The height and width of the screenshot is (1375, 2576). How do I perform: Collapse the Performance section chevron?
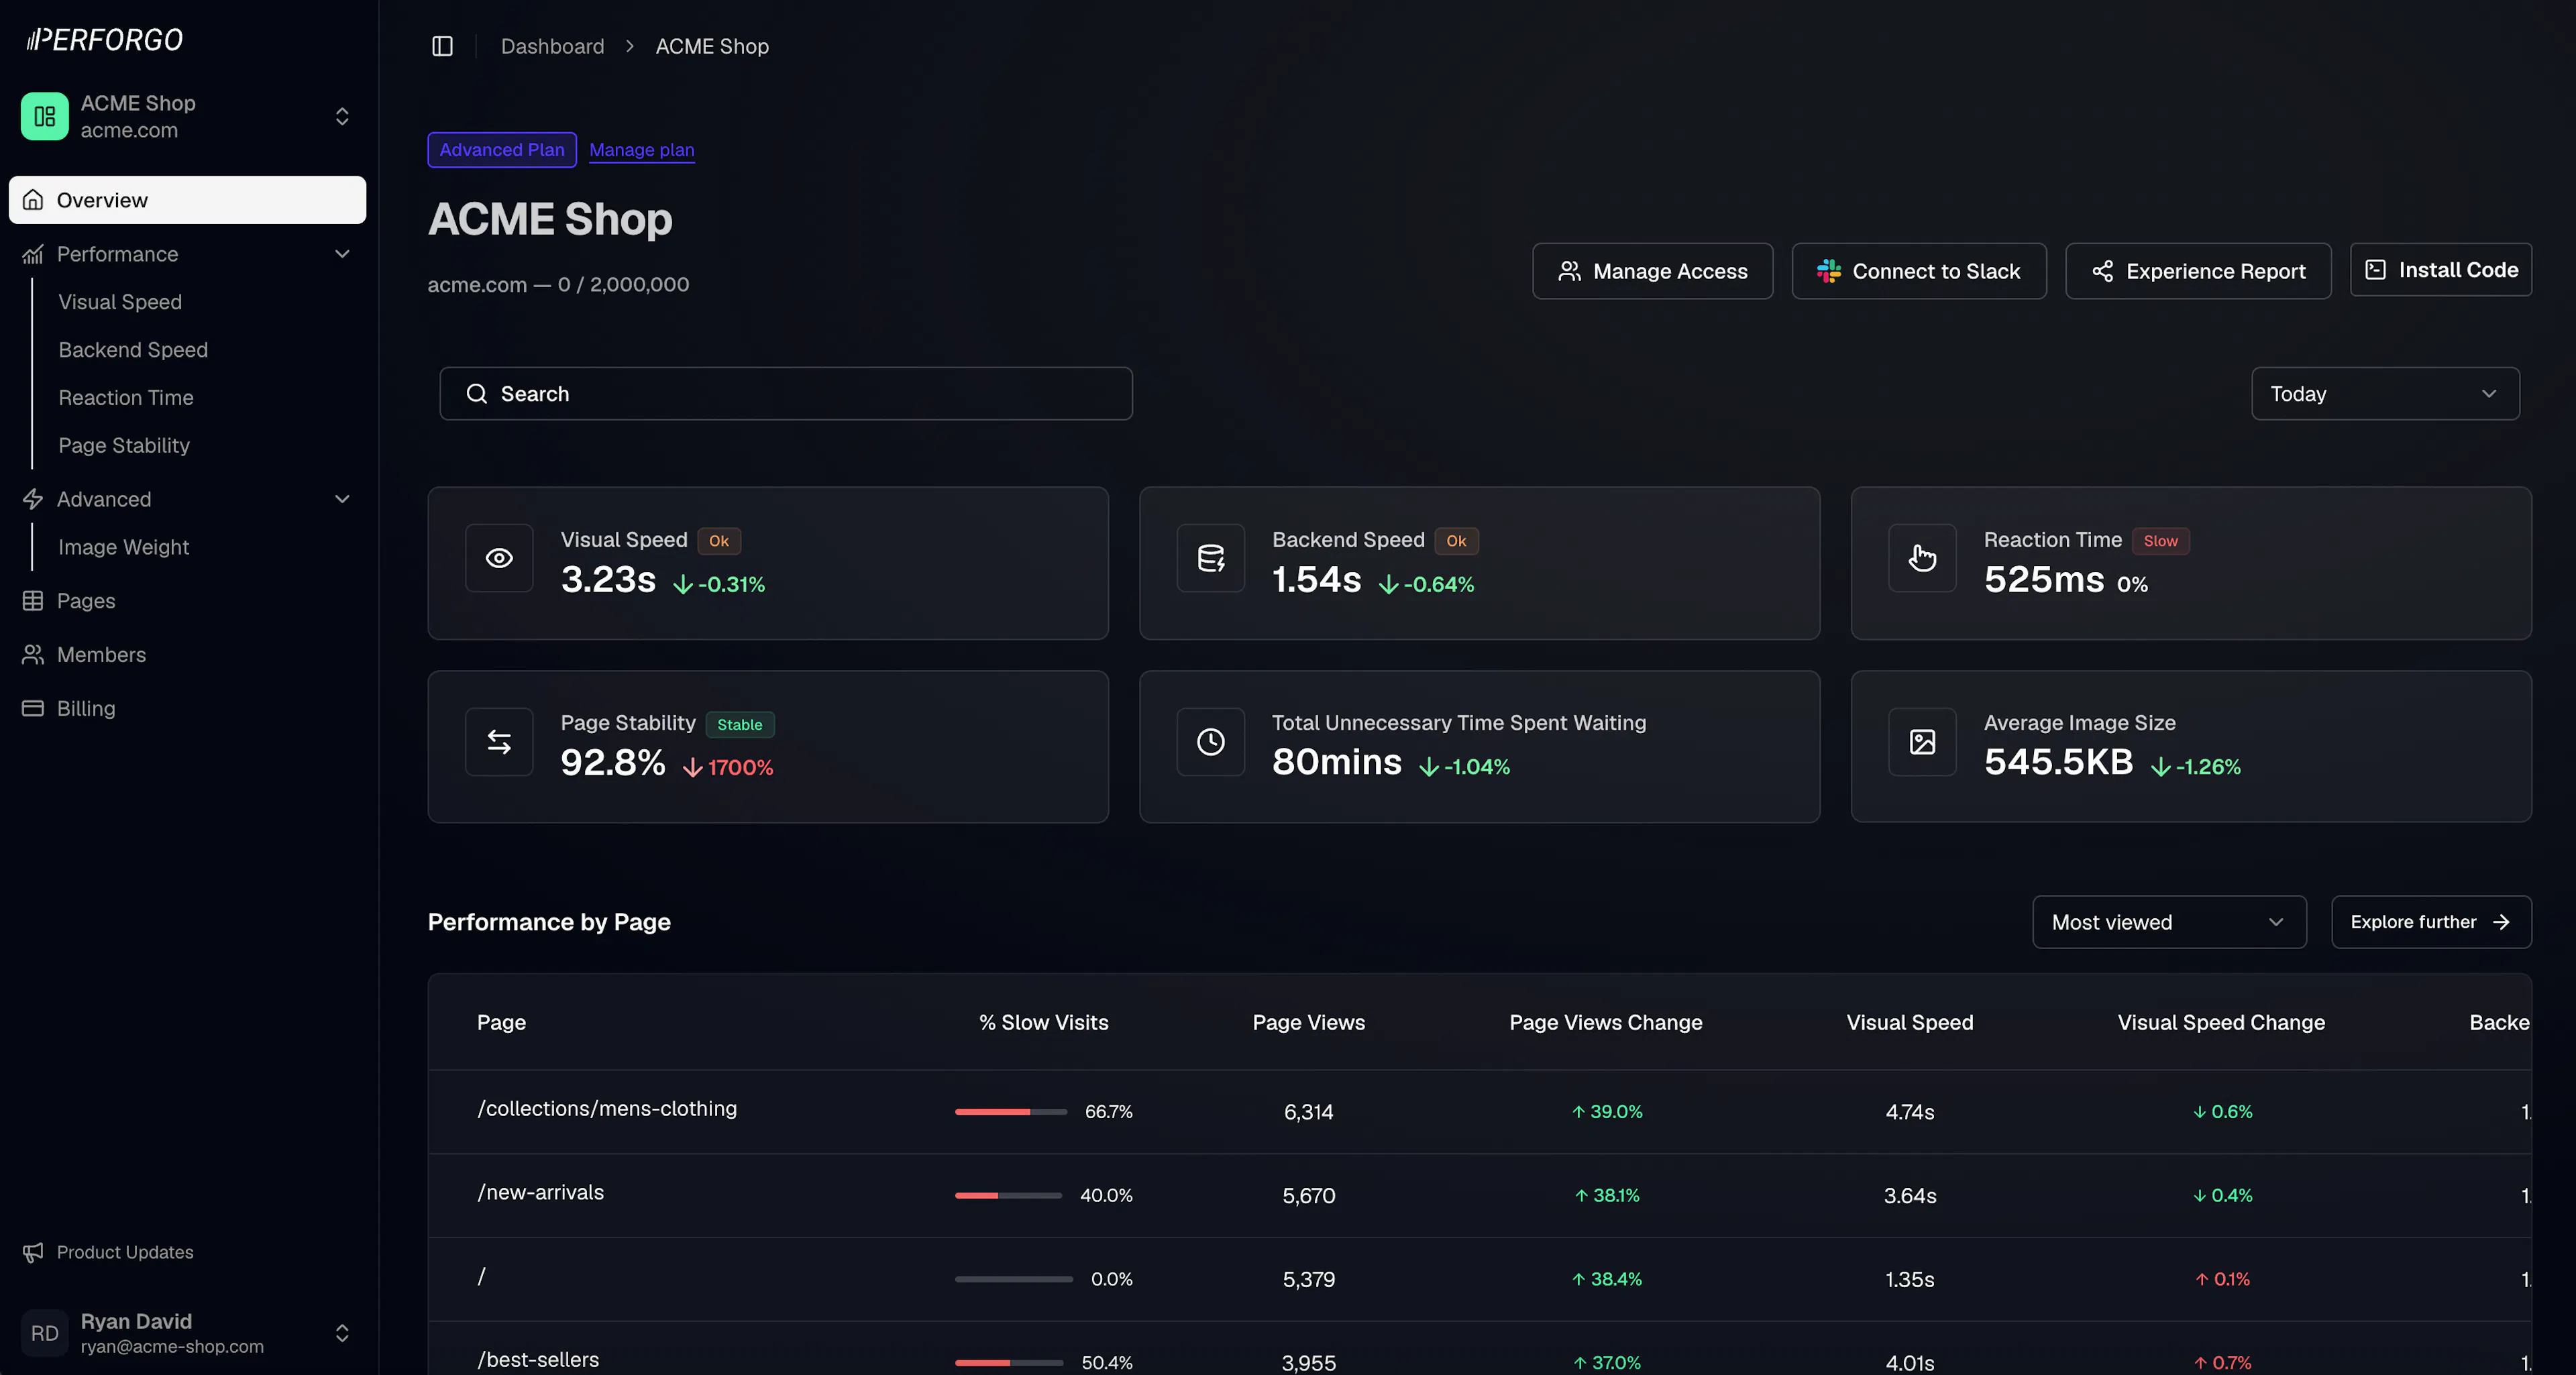pos(342,254)
